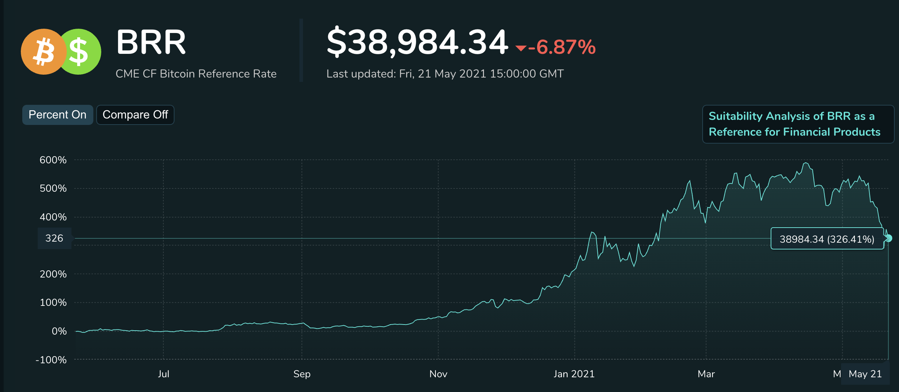Click the 326 y-axis crosshair label

pos(55,238)
